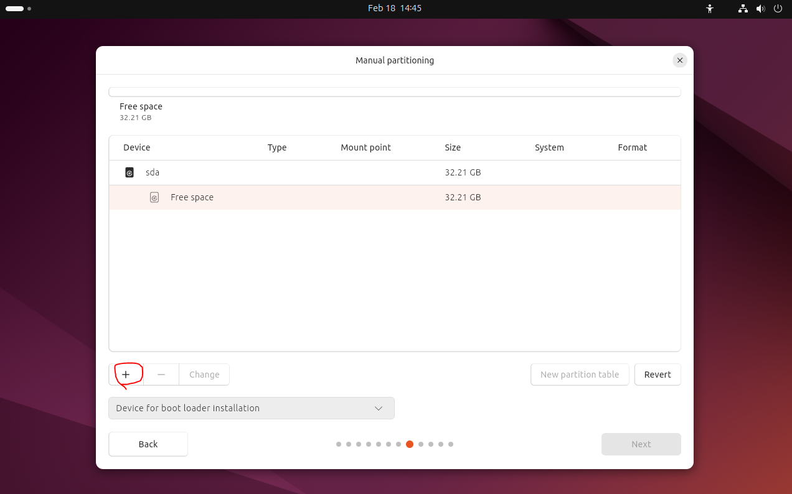792x494 pixels.
Task: Click the Size column header
Action: click(x=453, y=147)
